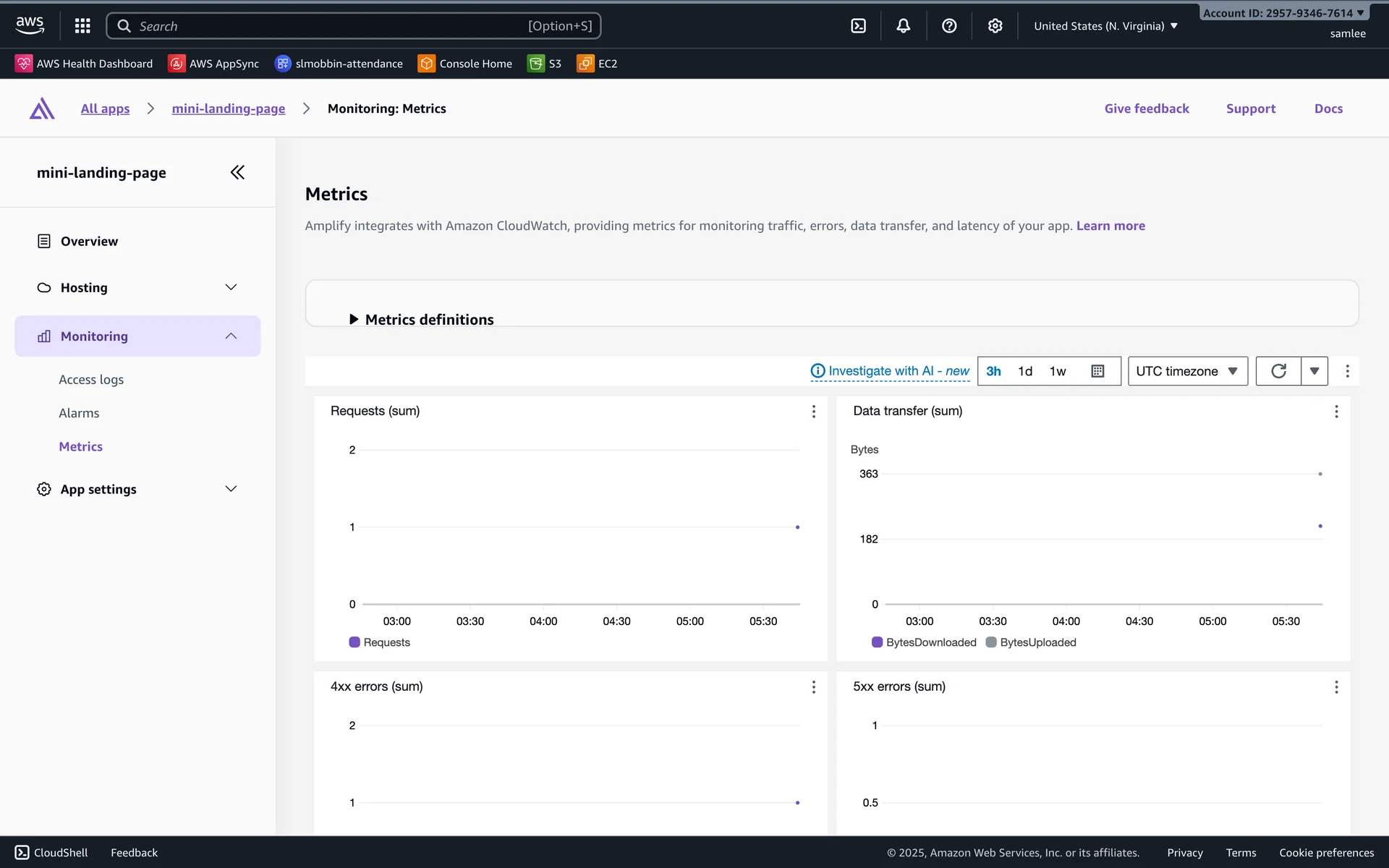Refresh the metrics dashboard
The image size is (1389, 868).
pyautogui.click(x=1278, y=371)
